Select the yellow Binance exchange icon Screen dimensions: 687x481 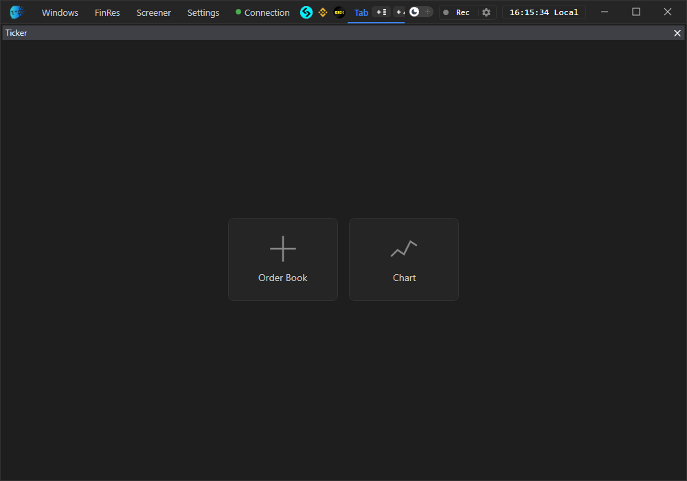(x=323, y=12)
